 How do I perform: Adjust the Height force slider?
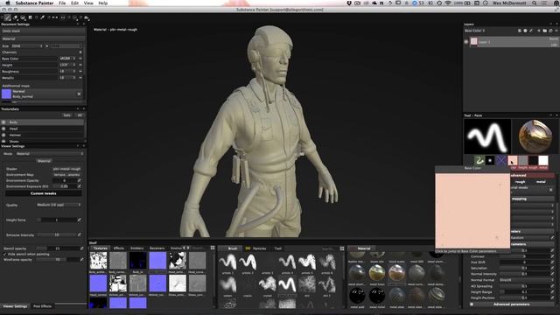[x=56, y=220]
